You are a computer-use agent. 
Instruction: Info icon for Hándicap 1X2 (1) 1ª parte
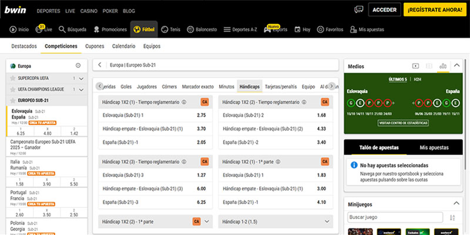(278, 162)
